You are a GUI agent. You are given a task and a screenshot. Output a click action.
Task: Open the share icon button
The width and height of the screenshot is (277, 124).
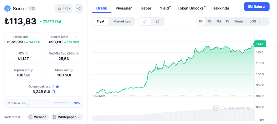click(x=79, y=8)
